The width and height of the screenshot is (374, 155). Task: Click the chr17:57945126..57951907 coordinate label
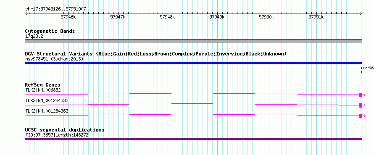point(55,9)
